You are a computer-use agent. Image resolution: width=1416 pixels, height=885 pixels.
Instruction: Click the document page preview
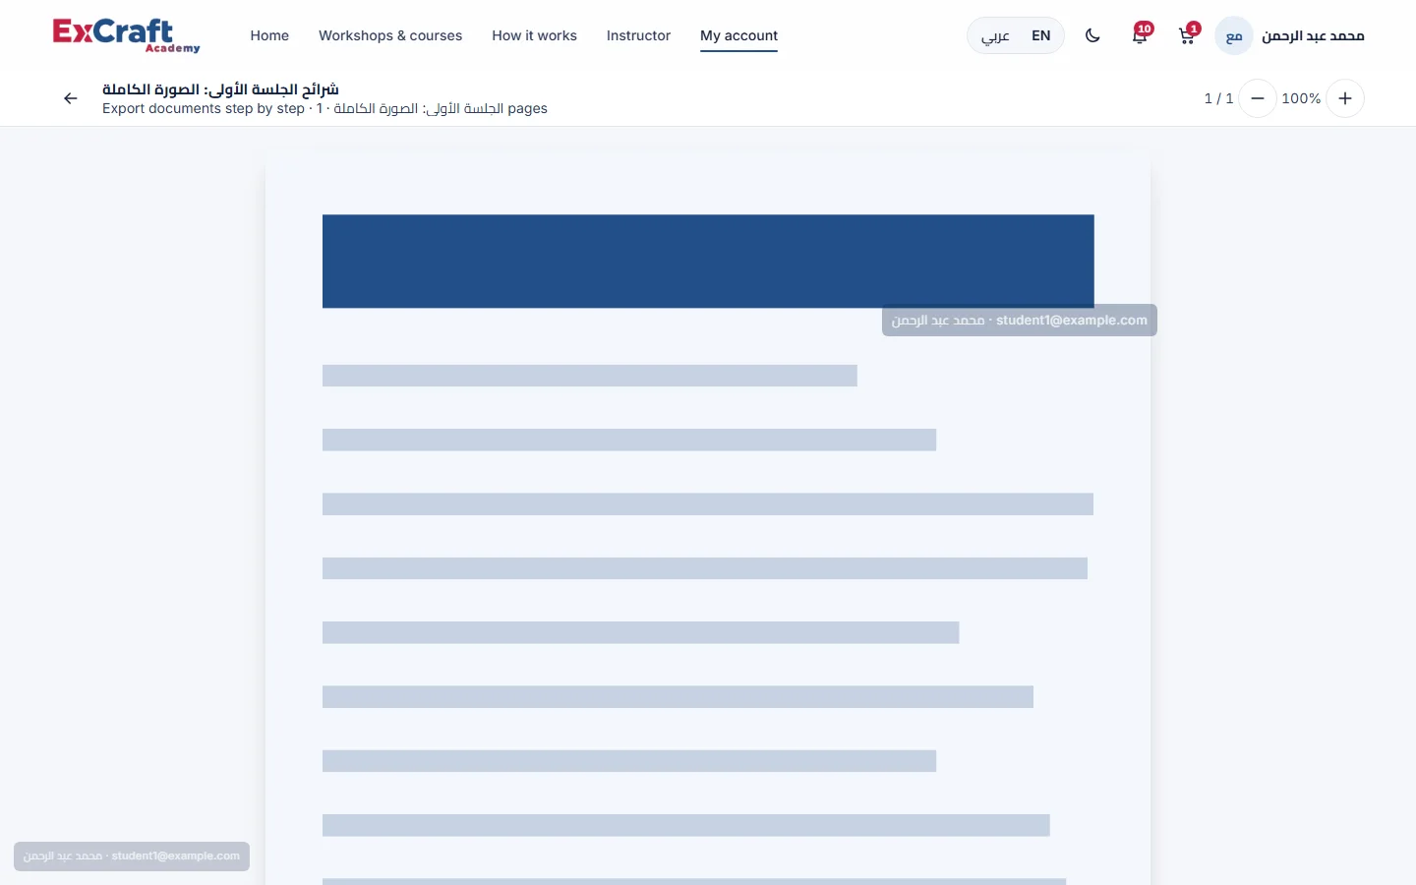[708, 519]
